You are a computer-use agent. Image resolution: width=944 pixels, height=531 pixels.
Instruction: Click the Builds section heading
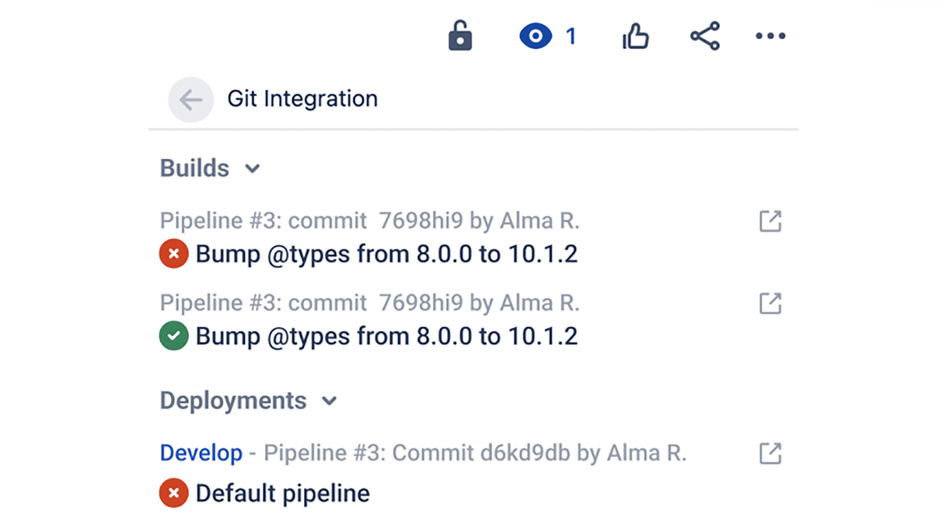pos(195,168)
